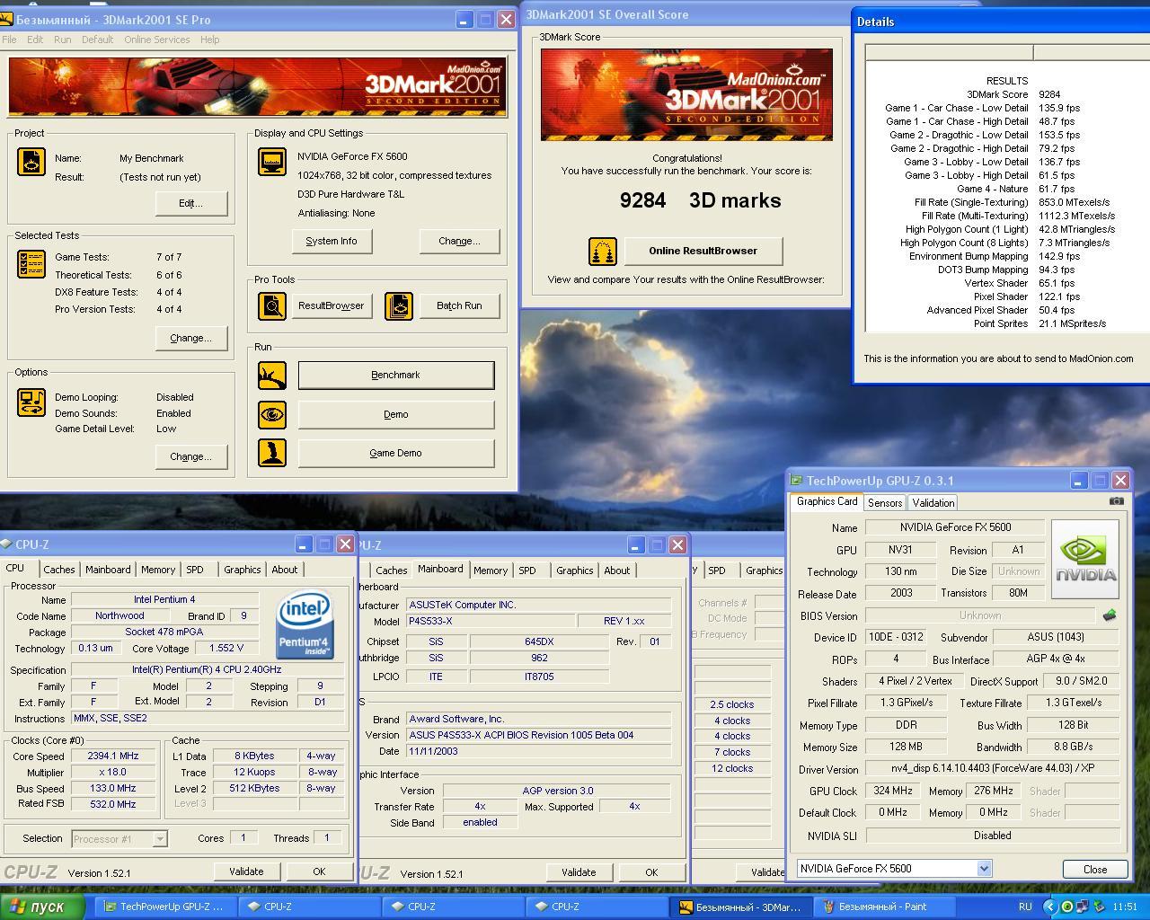Click the Game Demo silhouette icon
Screen dimensions: 1150x920
272,453
